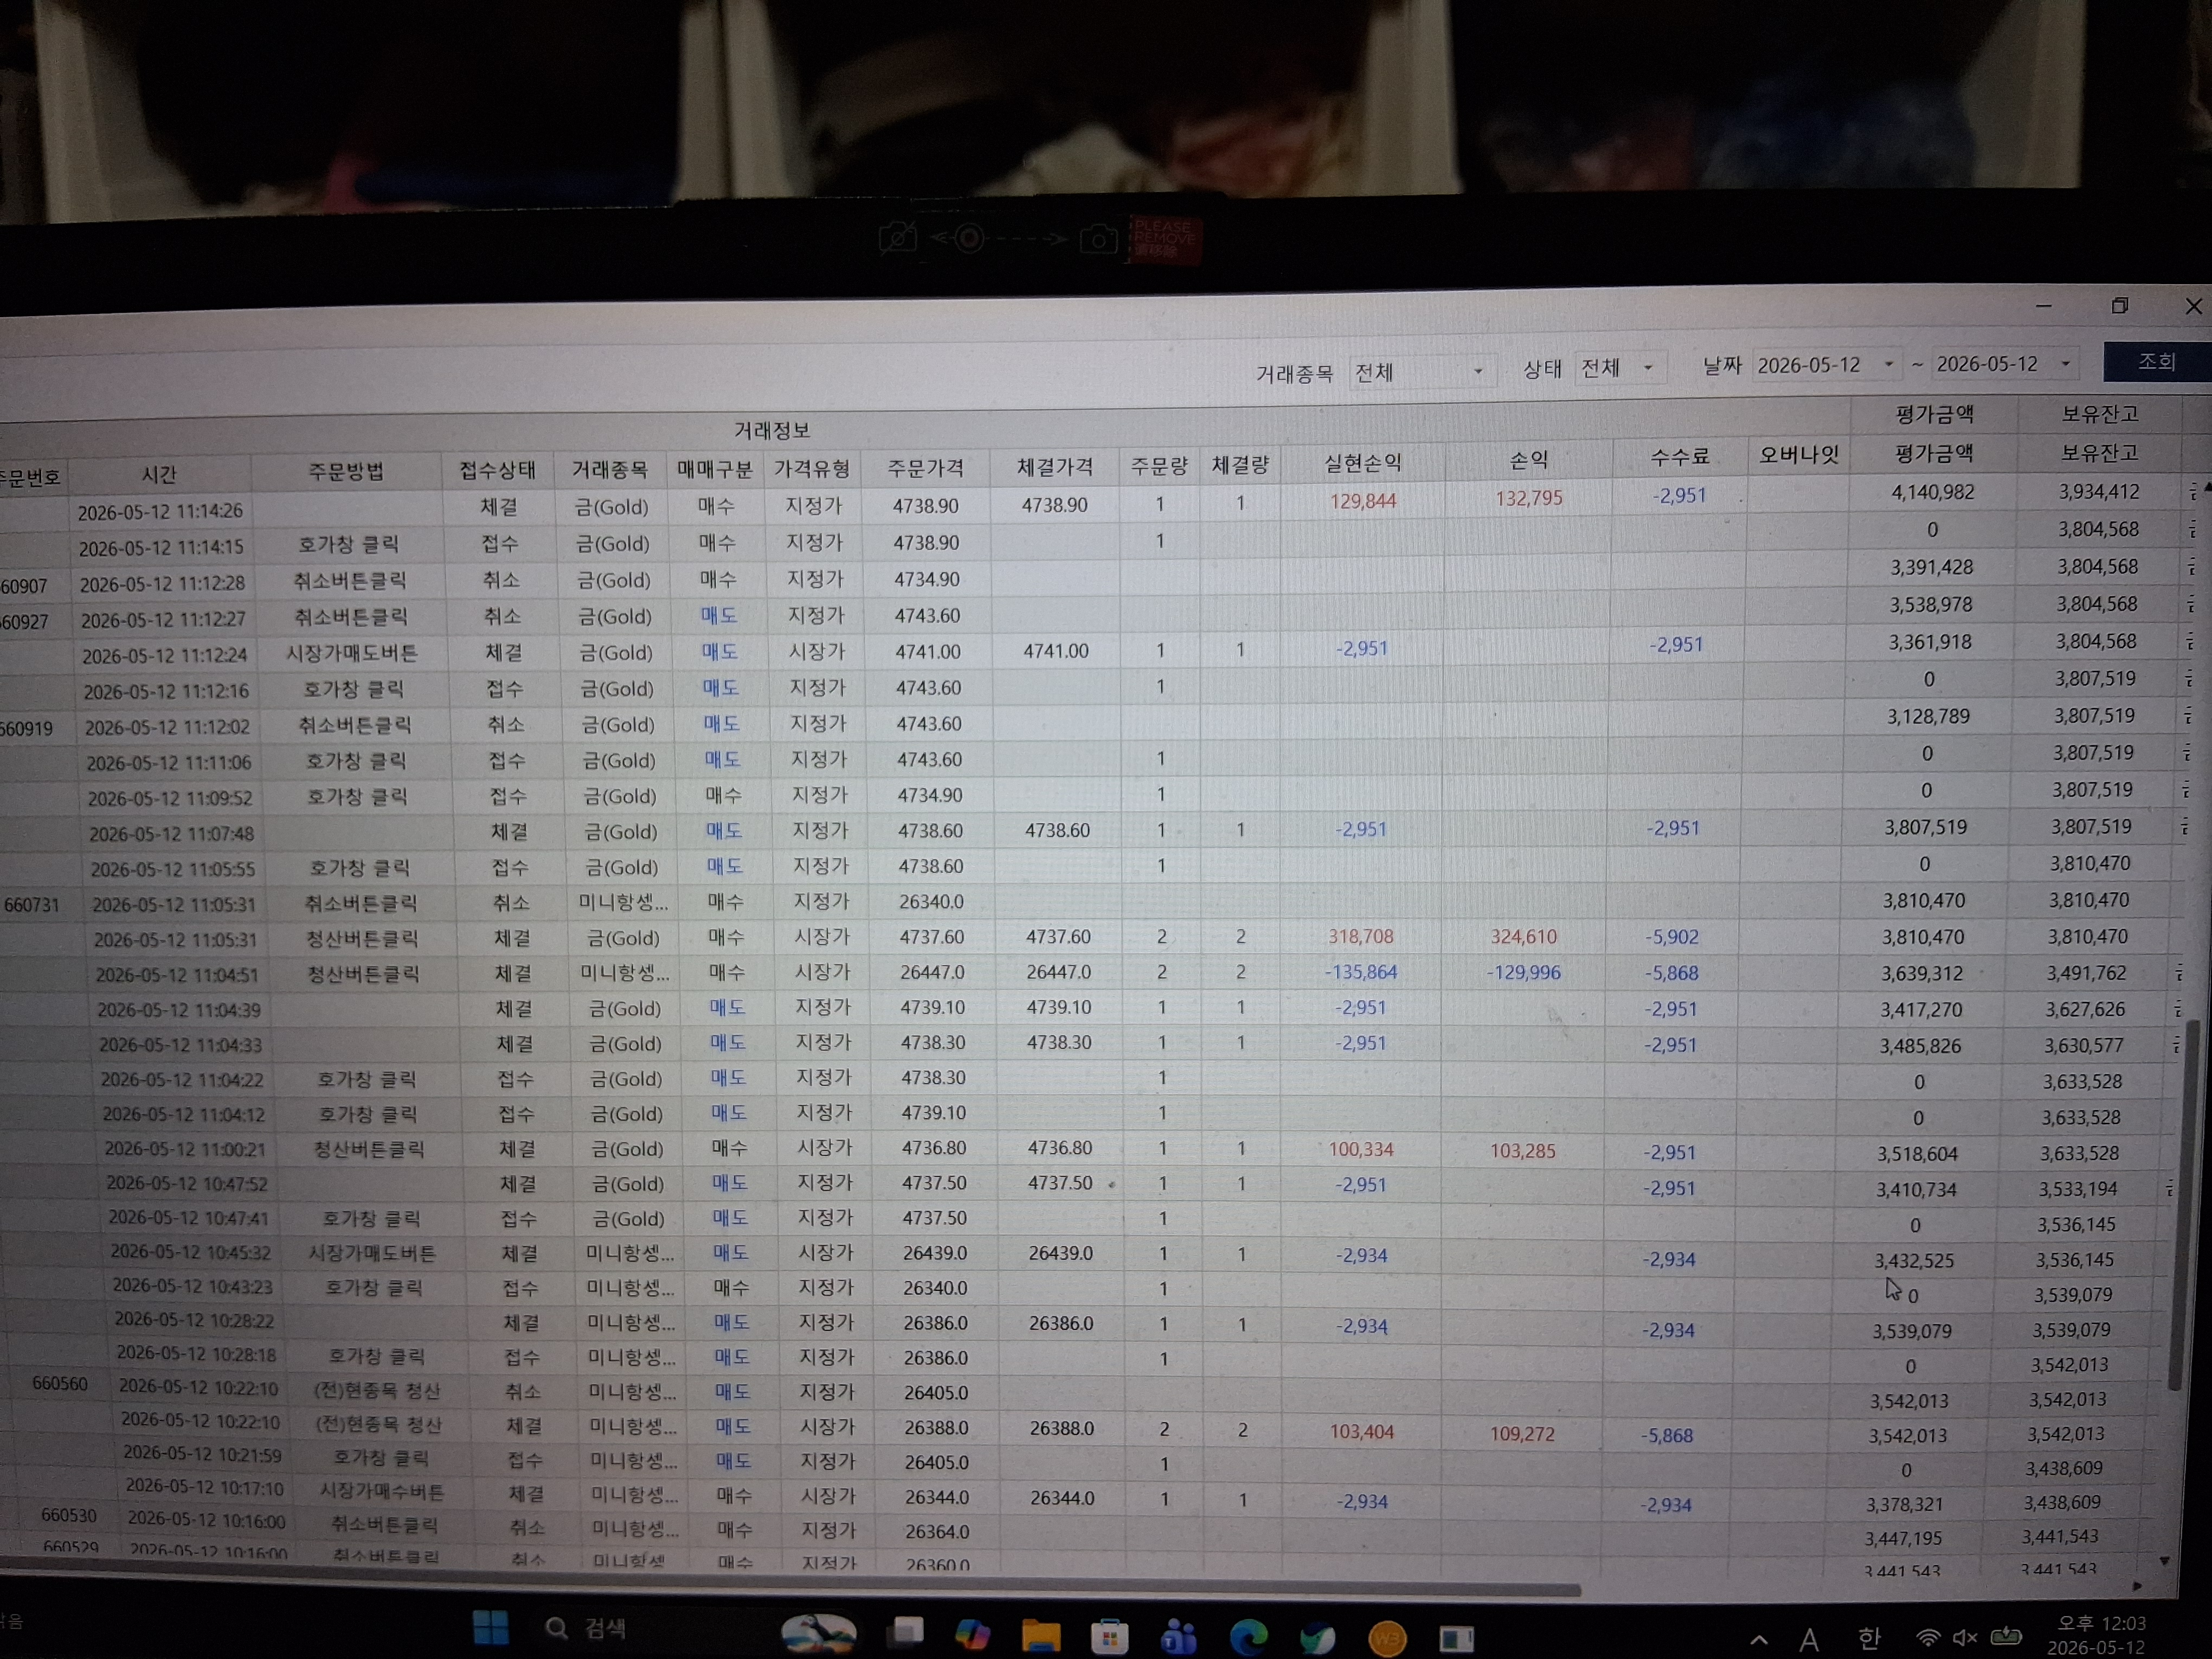Click order number 660560

pyautogui.click(x=60, y=1384)
